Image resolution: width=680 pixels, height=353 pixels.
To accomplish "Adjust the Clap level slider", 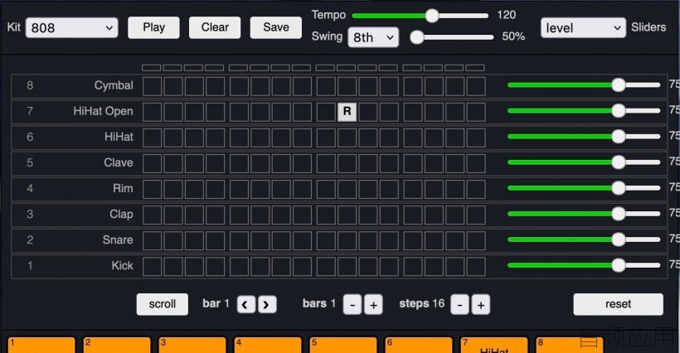I will click(584, 214).
